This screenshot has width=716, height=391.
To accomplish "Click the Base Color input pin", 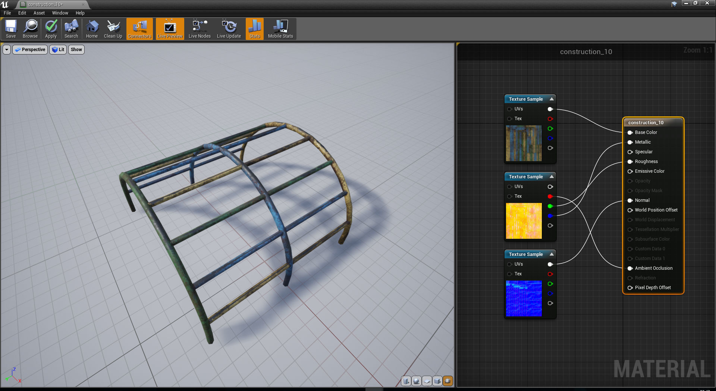I will (630, 132).
